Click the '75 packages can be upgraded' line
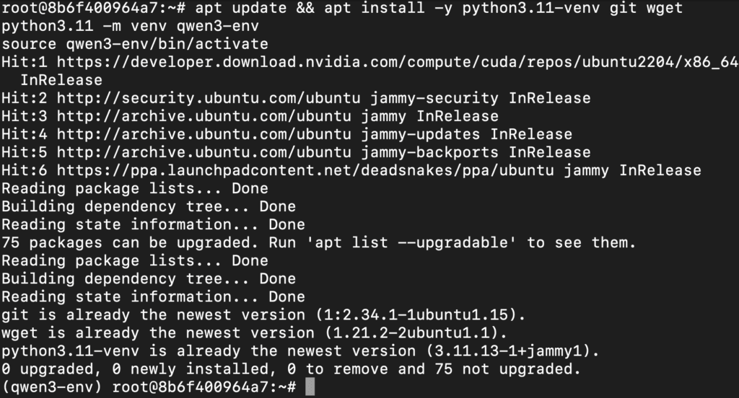The height and width of the screenshot is (398, 739). [318, 242]
